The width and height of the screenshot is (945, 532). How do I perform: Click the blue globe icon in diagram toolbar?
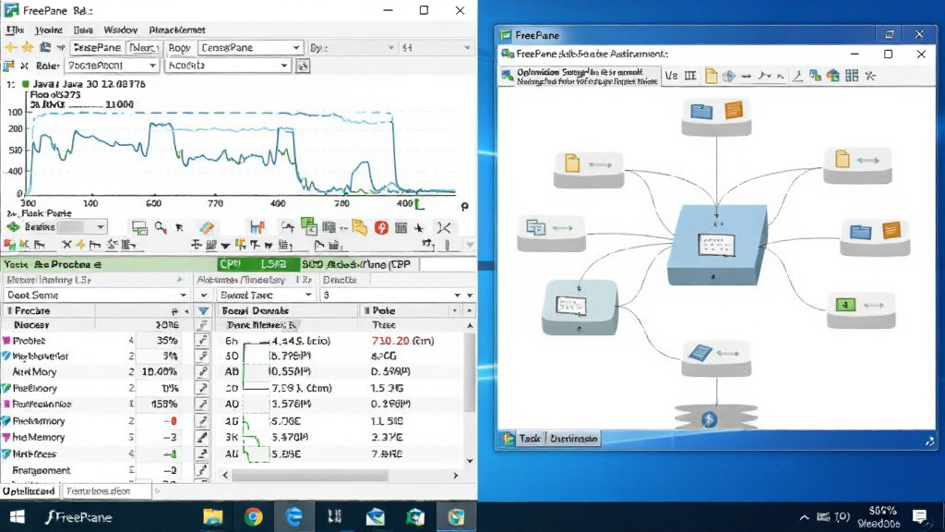pyautogui.click(x=729, y=76)
